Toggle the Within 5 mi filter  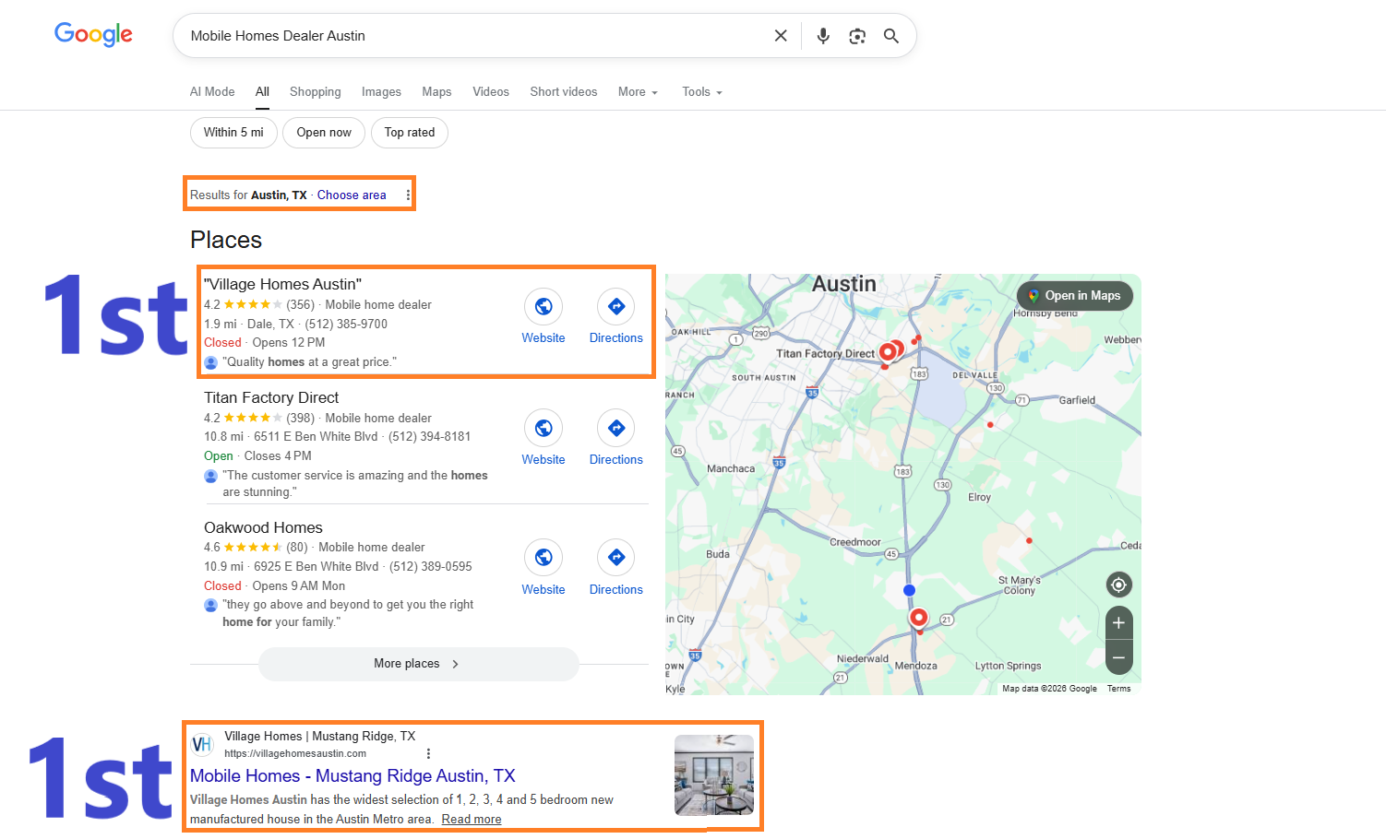pos(233,133)
